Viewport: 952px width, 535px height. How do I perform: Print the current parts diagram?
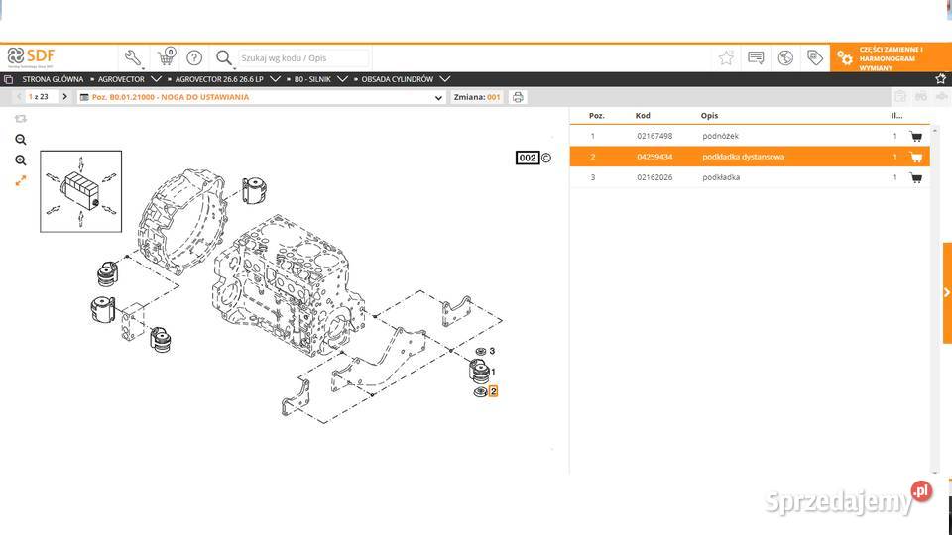[x=518, y=97]
